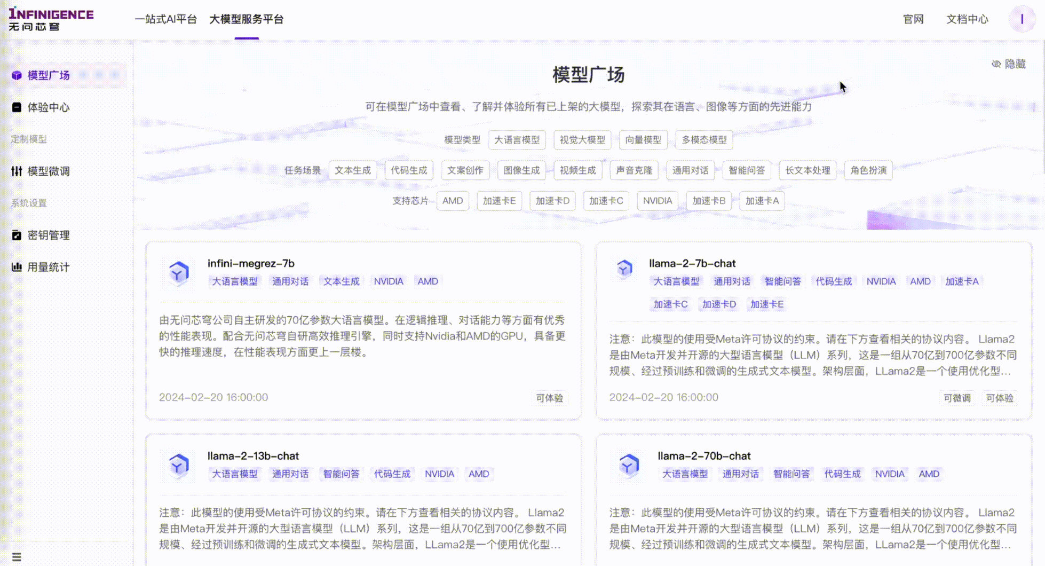Image resolution: width=1045 pixels, height=566 pixels.
Task: Select the 文本生成 task filter
Action: pyautogui.click(x=353, y=170)
